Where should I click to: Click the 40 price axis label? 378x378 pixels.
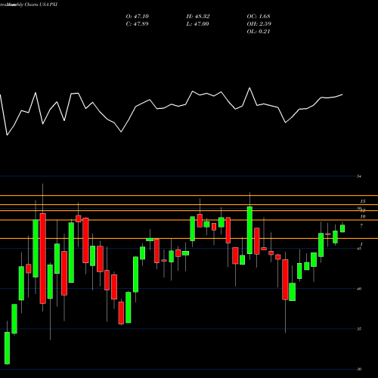[x=359, y=289]
